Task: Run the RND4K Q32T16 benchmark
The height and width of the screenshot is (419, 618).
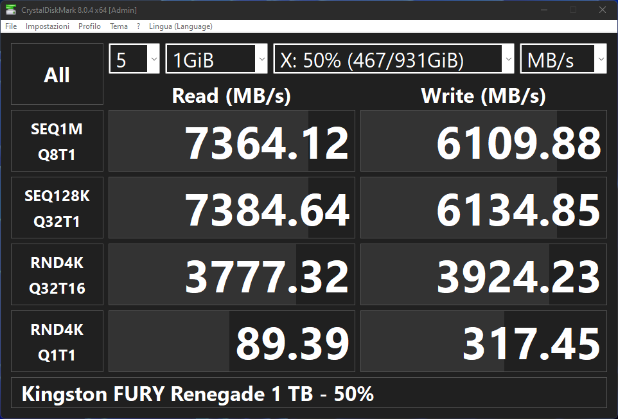Action: (57, 275)
